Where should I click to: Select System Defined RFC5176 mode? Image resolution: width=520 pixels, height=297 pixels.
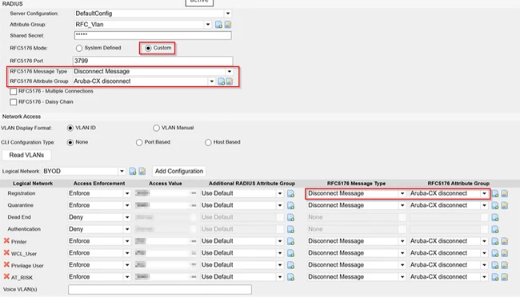[x=79, y=49]
